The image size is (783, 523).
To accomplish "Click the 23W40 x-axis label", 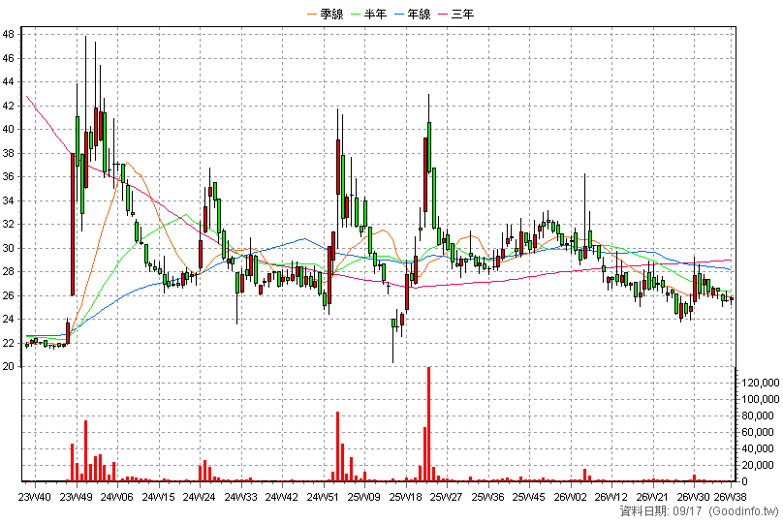I will (35, 497).
